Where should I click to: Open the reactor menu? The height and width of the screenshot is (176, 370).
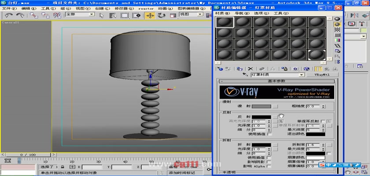[x=146, y=8]
